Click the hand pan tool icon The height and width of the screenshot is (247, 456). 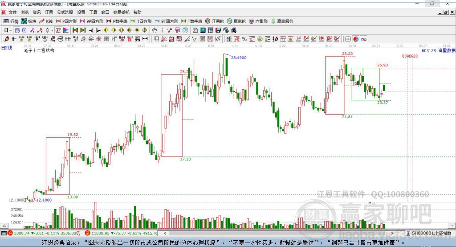155,30
